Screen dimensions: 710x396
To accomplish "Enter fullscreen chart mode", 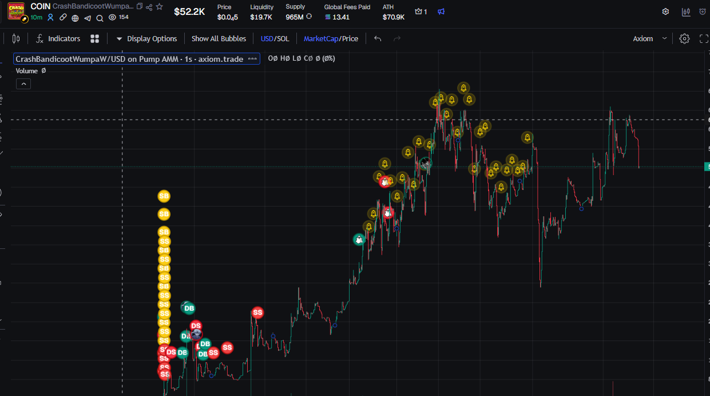I will 704,38.
